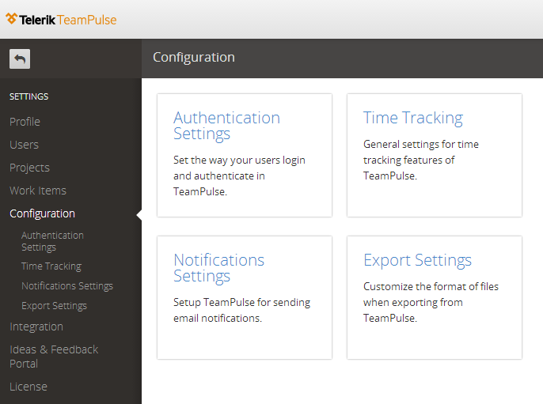The height and width of the screenshot is (404, 543).
Task: Choose the Export Settings submenu item
Action: (55, 306)
